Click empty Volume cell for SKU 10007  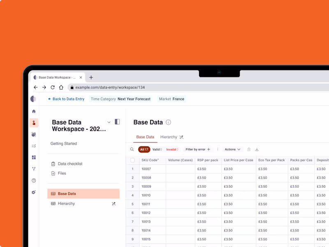(181, 169)
